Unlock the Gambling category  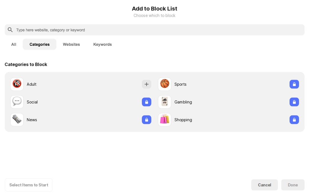[x=294, y=102]
